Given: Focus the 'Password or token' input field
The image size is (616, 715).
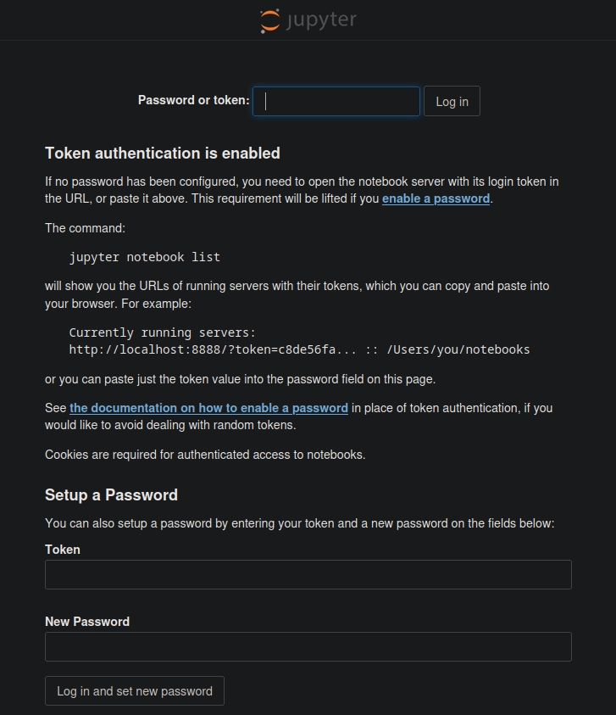Looking at the screenshot, I should tap(336, 102).
